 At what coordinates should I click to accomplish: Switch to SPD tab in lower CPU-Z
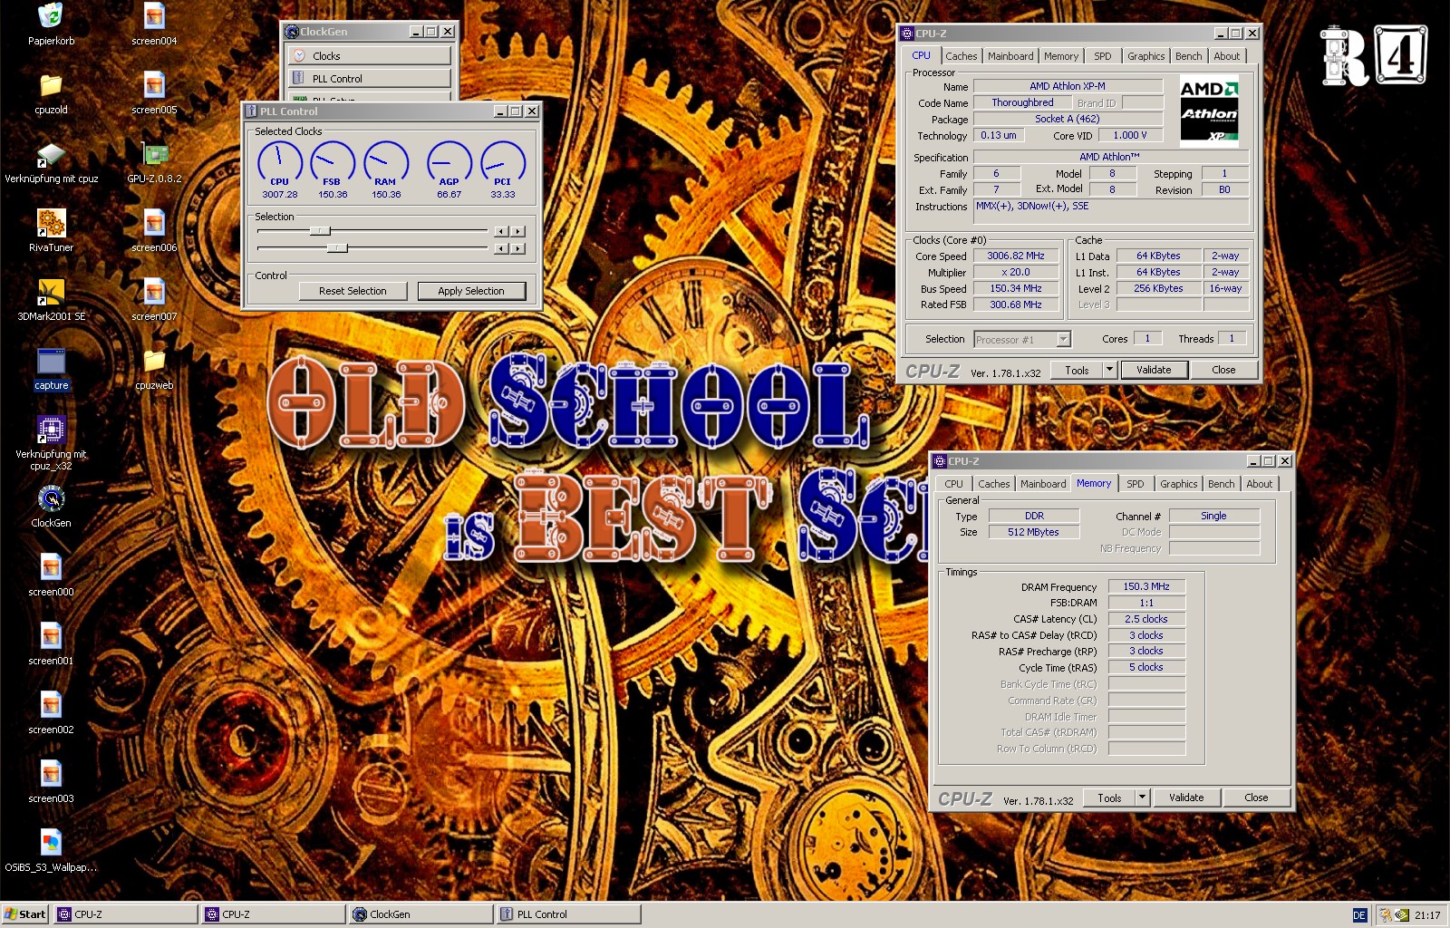pyautogui.click(x=1136, y=484)
